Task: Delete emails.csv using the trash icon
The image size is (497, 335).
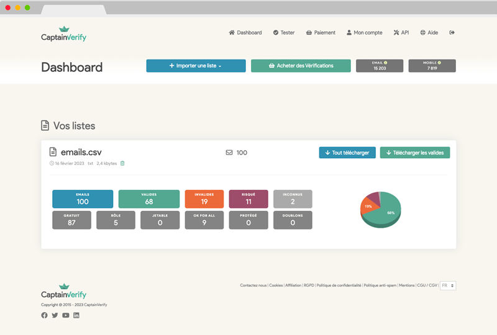Action: [x=122, y=163]
